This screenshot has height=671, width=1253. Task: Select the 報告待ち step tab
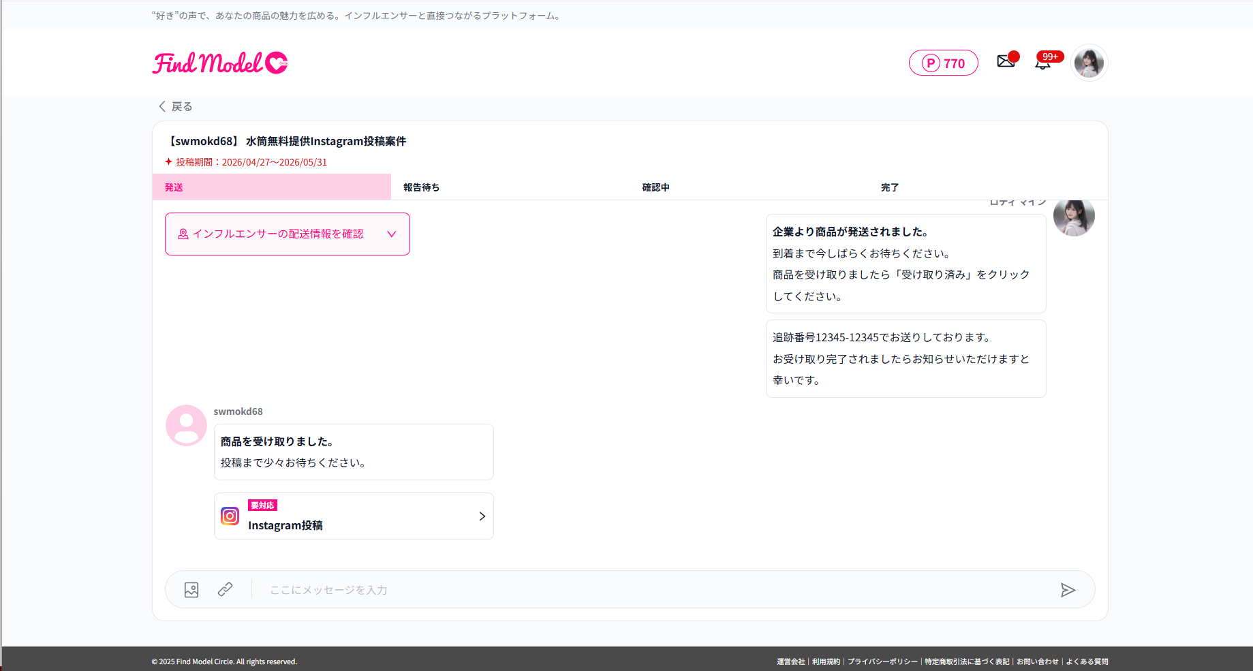[510, 187]
